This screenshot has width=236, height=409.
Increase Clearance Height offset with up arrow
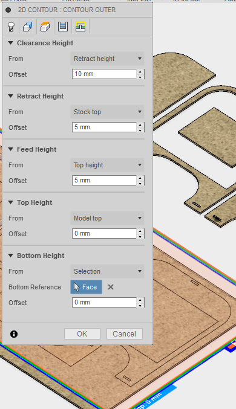(x=140, y=71)
